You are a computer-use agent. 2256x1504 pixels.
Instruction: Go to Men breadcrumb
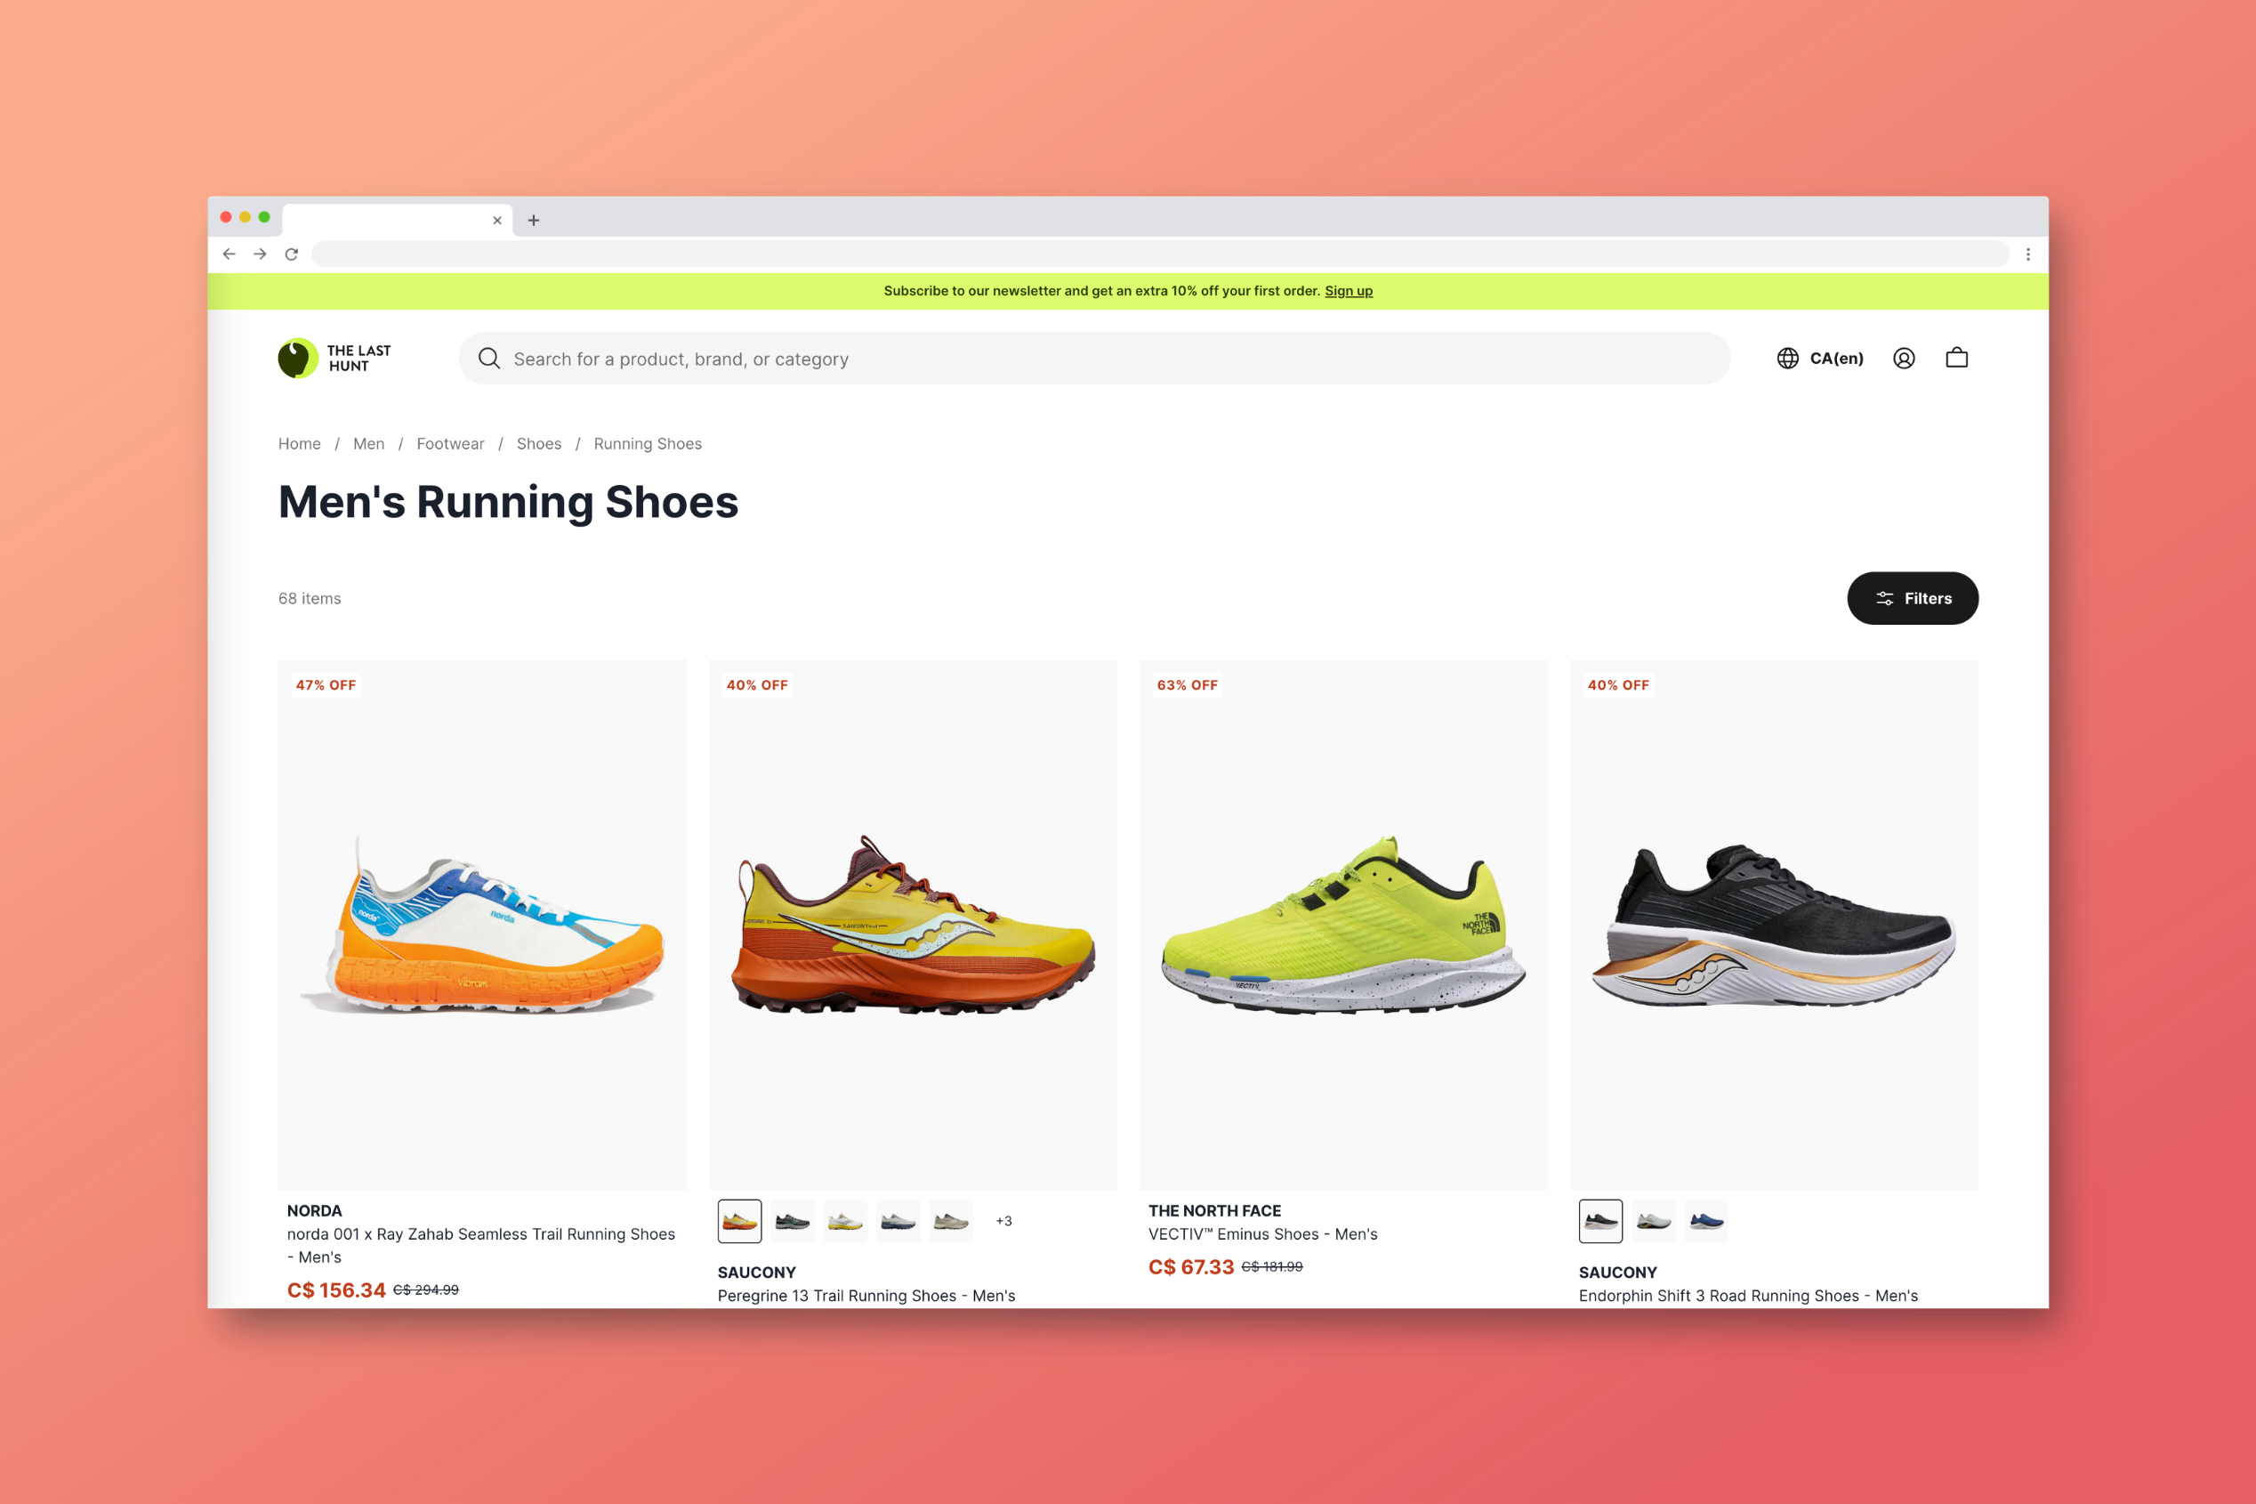tap(368, 444)
